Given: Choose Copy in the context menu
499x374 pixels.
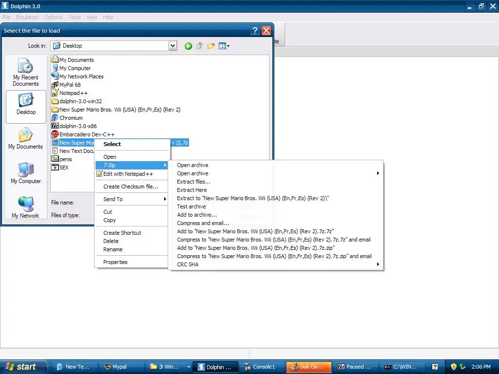Looking at the screenshot, I should [132, 220].
